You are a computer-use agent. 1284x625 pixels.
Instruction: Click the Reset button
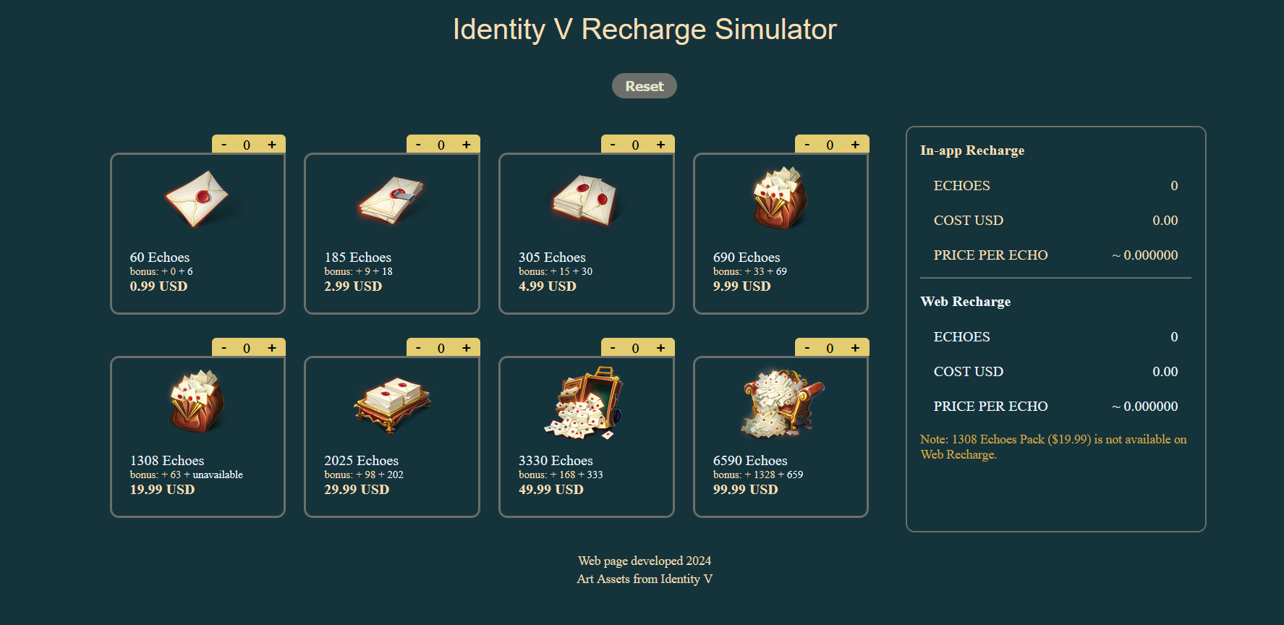tap(644, 85)
